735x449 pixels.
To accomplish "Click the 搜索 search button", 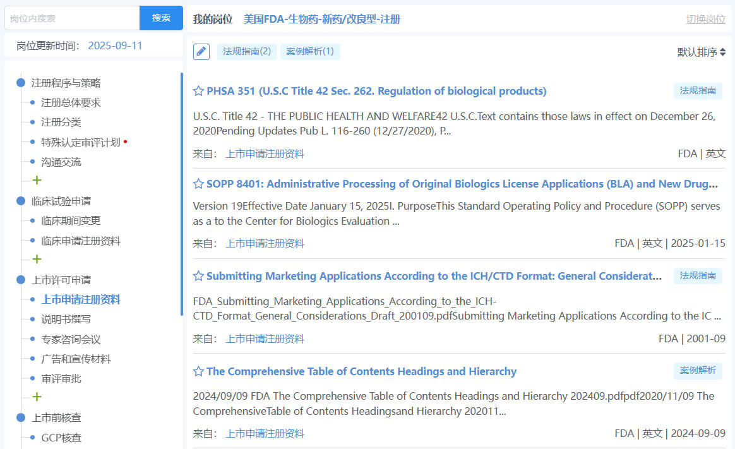I will (161, 18).
